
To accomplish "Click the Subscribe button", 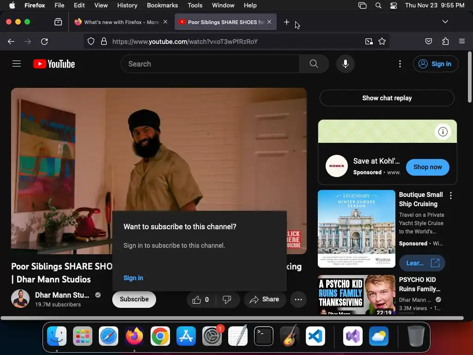I will coord(134,299).
